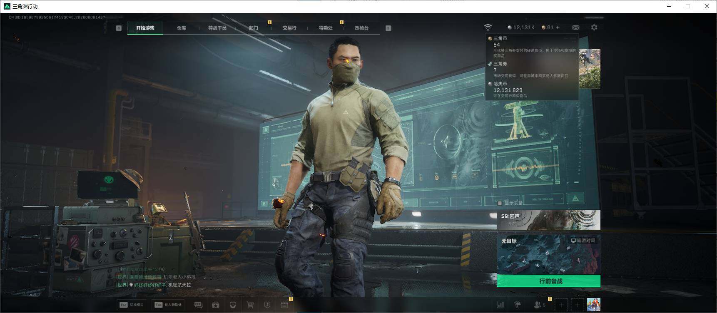Open the bar chart statistics icon
Viewport: 717px width, 313px height.
500,305
